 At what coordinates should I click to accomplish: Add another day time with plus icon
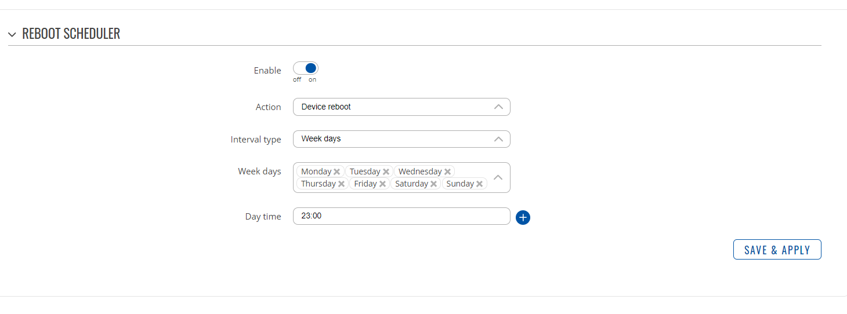point(523,217)
